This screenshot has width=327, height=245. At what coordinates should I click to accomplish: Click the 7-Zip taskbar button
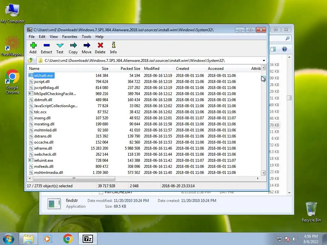[x=87, y=239]
